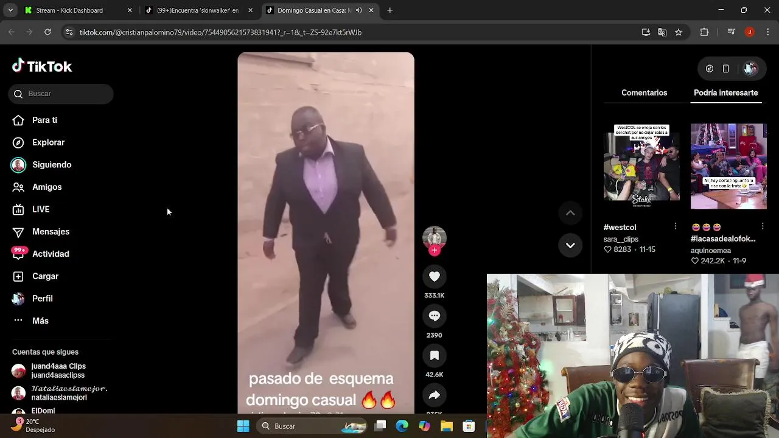Viewport: 779px width, 438px height.
Task: Open Microsoft Store from taskbar
Action: [x=468, y=426]
